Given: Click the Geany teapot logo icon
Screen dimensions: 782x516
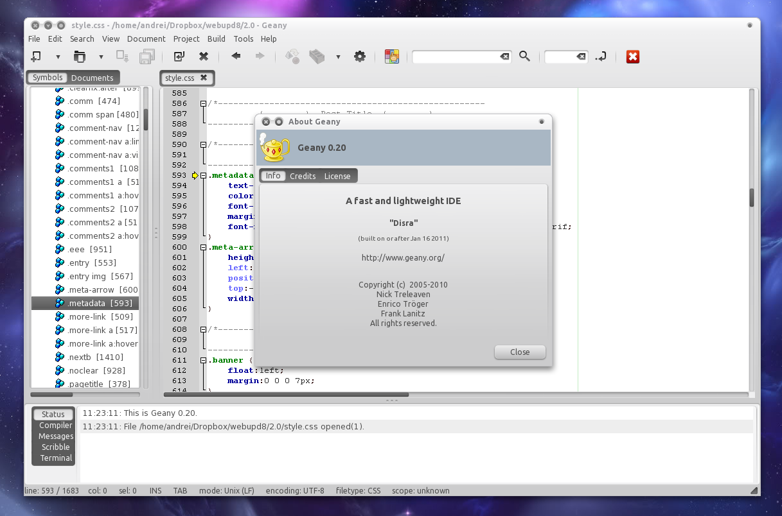Looking at the screenshot, I should point(275,148).
